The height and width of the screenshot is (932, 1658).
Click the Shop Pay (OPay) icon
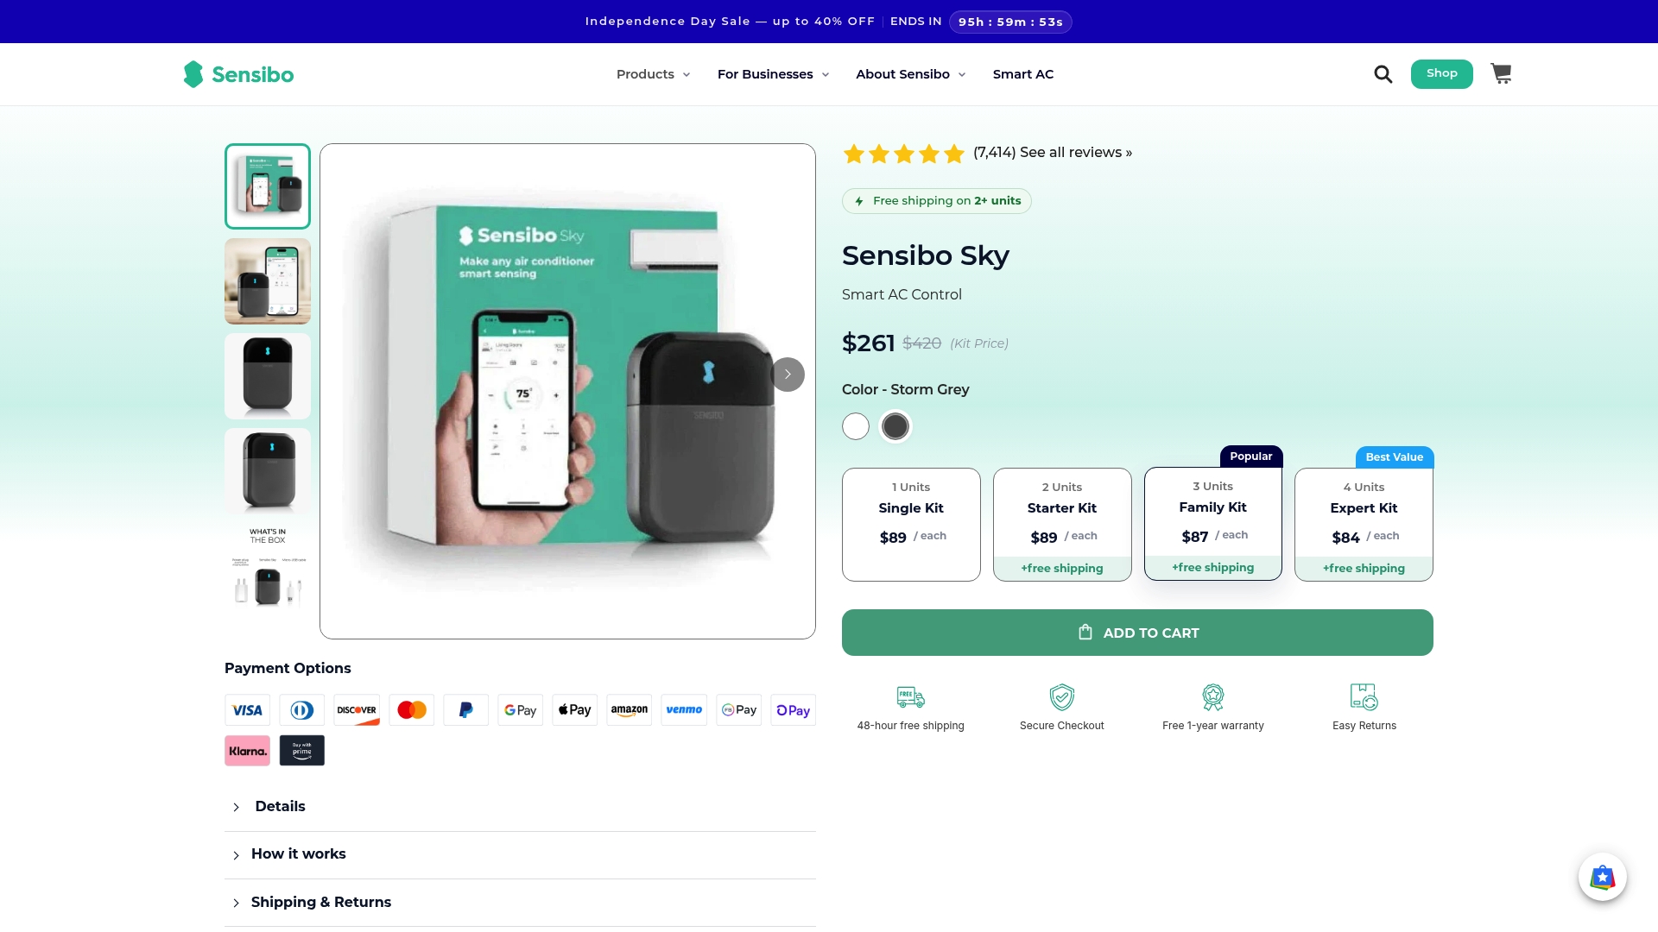coord(794,710)
